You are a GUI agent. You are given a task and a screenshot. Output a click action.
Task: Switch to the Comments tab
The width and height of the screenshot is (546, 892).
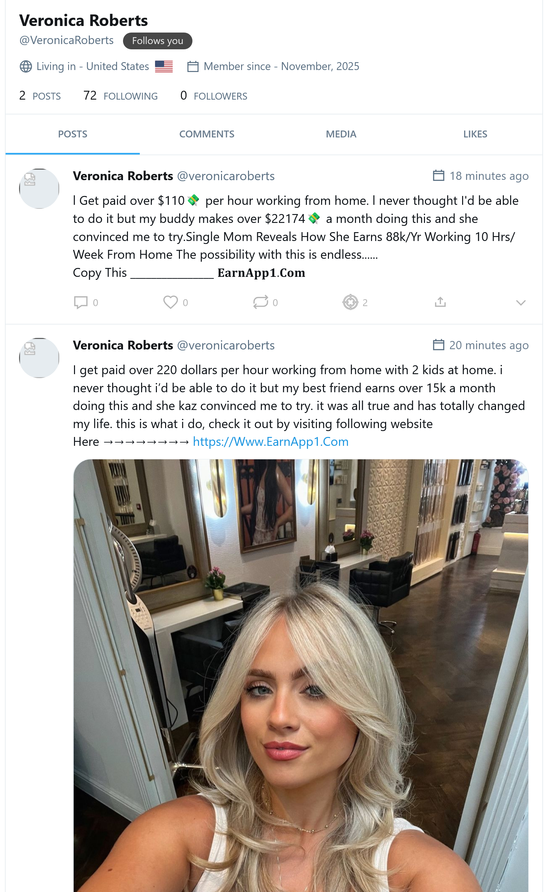(x=207, y=134)
